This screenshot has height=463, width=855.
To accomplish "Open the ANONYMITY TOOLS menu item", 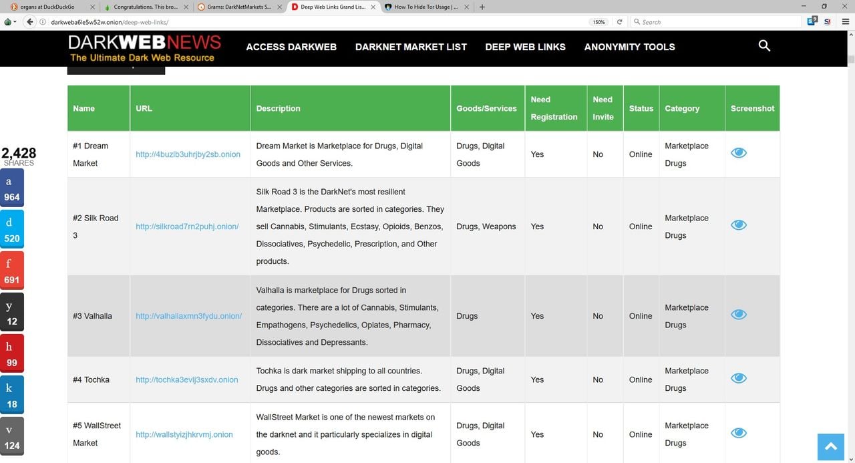I will (x=629, y=47).
